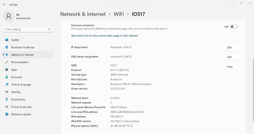Edit the IP assignment setting
This screenshot has height=134, width=254.
point(229,48)
